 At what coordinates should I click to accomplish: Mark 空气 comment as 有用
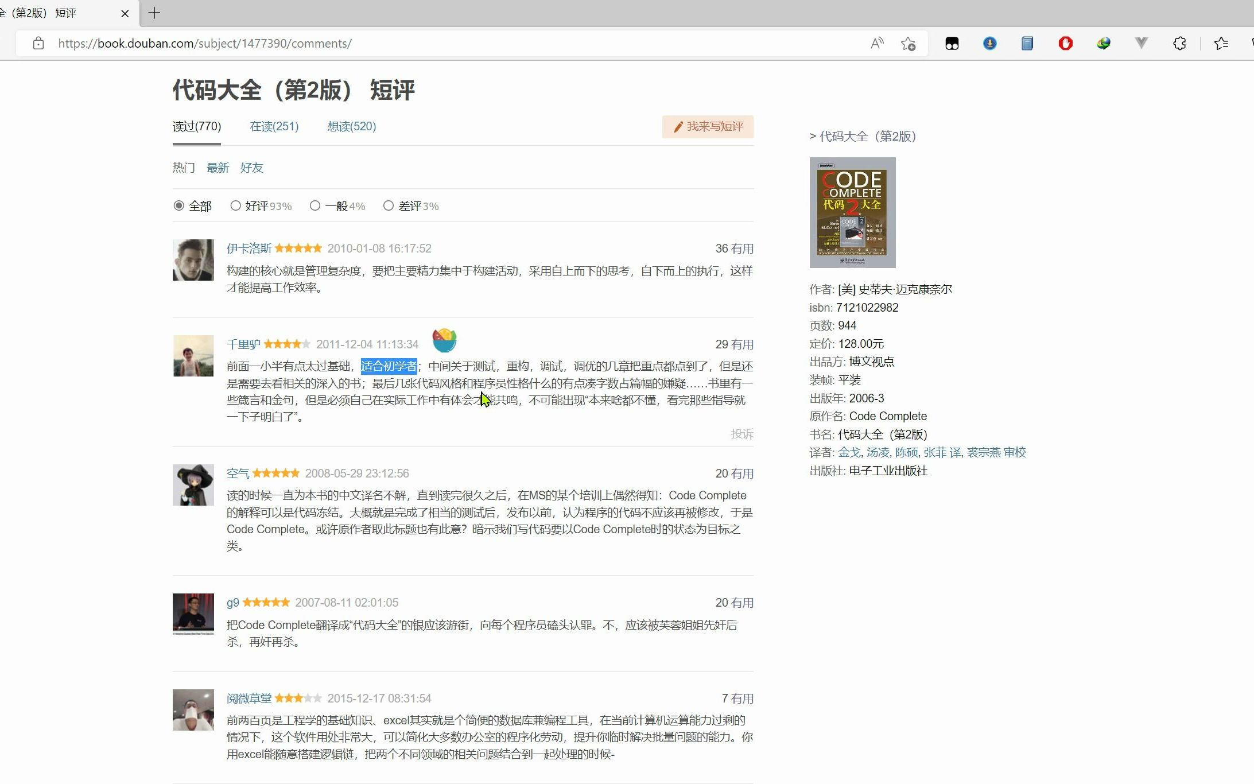click(x=742, y=473)
